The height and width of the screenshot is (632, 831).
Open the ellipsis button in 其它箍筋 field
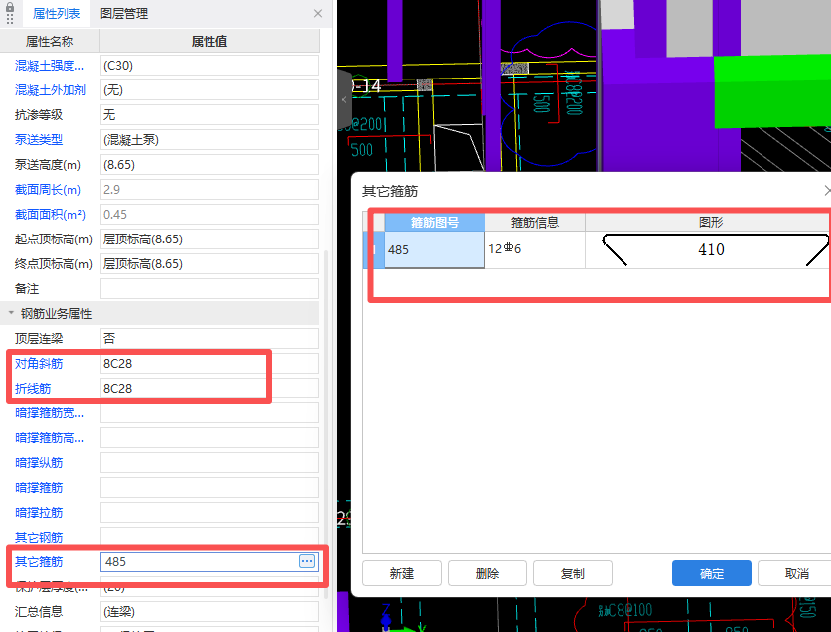(307, 561)
